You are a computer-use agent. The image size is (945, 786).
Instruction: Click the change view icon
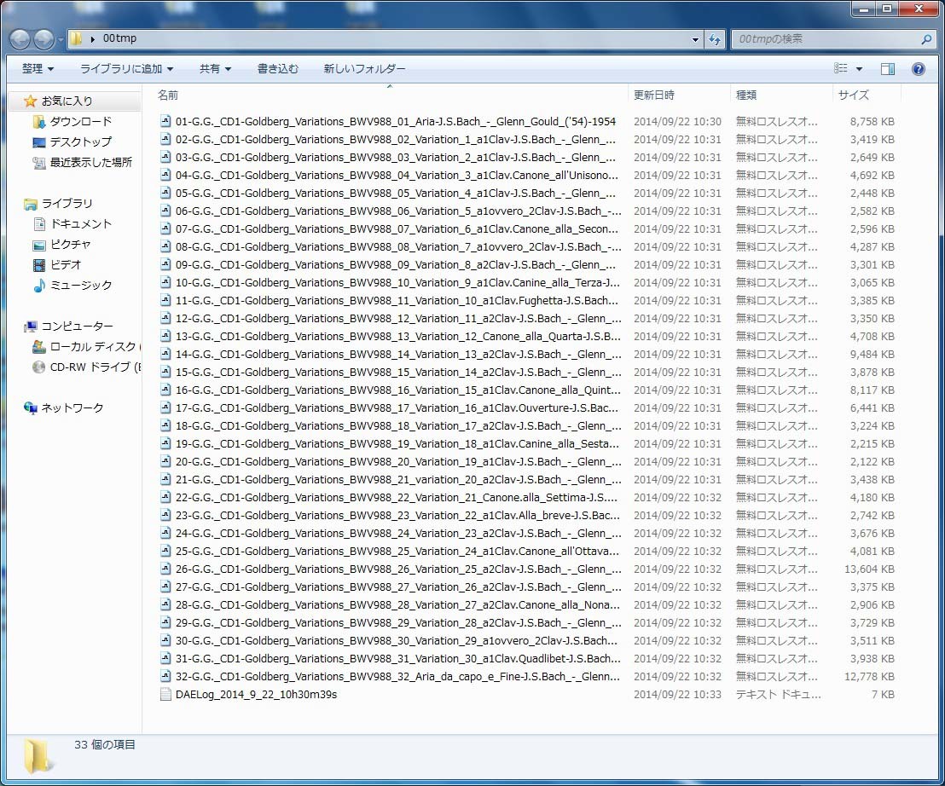coord(841,69)
